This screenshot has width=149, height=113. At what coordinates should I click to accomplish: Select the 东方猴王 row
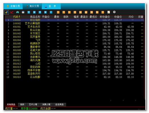[74, 33]
